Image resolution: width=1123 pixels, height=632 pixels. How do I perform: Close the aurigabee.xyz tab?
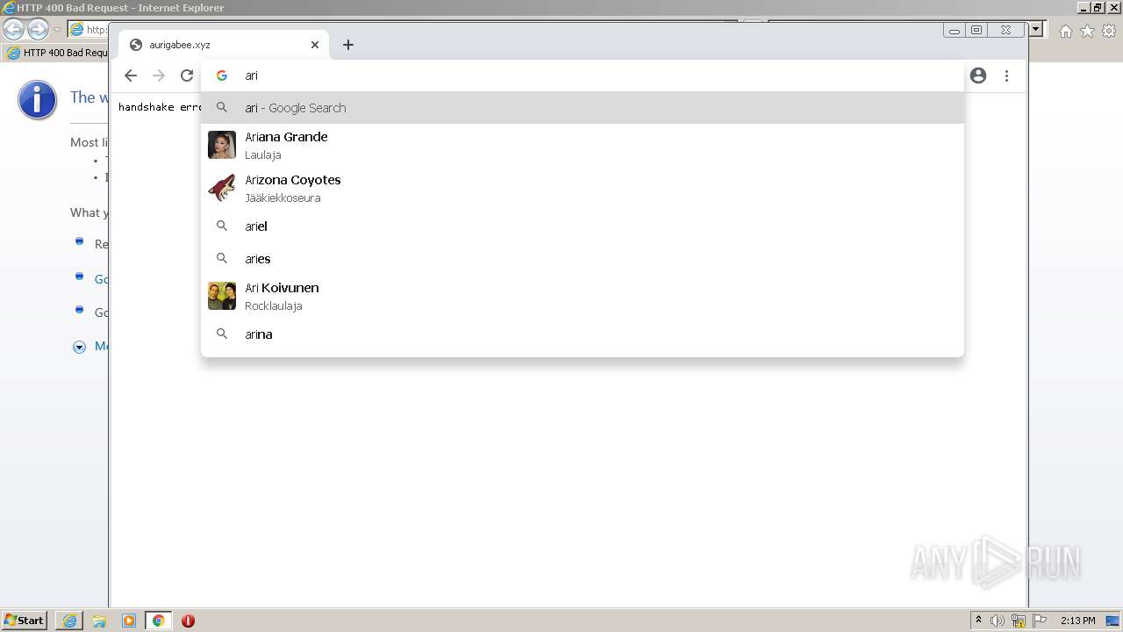click(x=315, y=45)
